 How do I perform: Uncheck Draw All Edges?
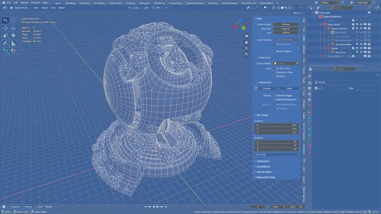click(x=274, y=96)
